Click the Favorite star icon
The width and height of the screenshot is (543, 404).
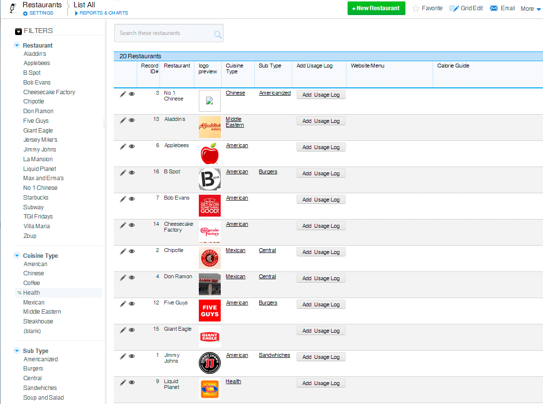[416, 8]
